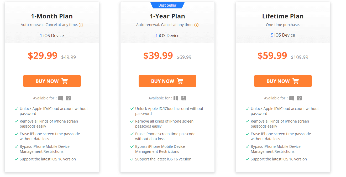This screenshot has width=346, height=177.
Task: Click the $39.99 price on 1-Year Plan
Action: pos(158,56)
